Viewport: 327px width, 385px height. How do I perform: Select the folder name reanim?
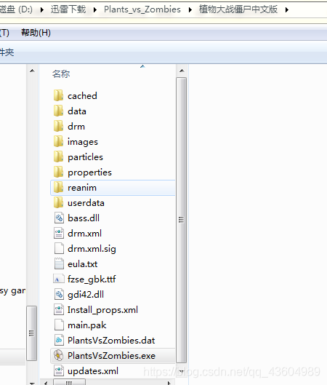click(82, 188)
